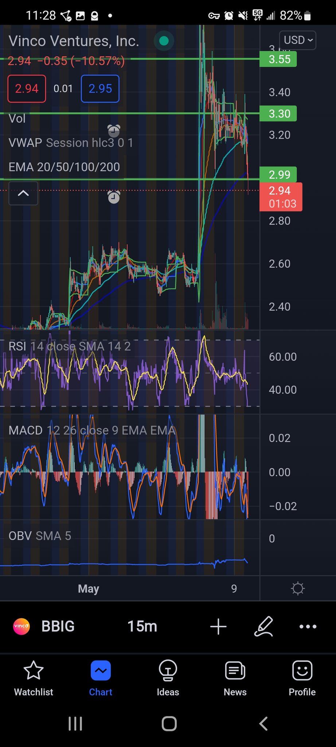The height and width of the screenshot is (747, 336).
Task: Tap the battery 82% indicator in status bar
Action: pos(296,16)
